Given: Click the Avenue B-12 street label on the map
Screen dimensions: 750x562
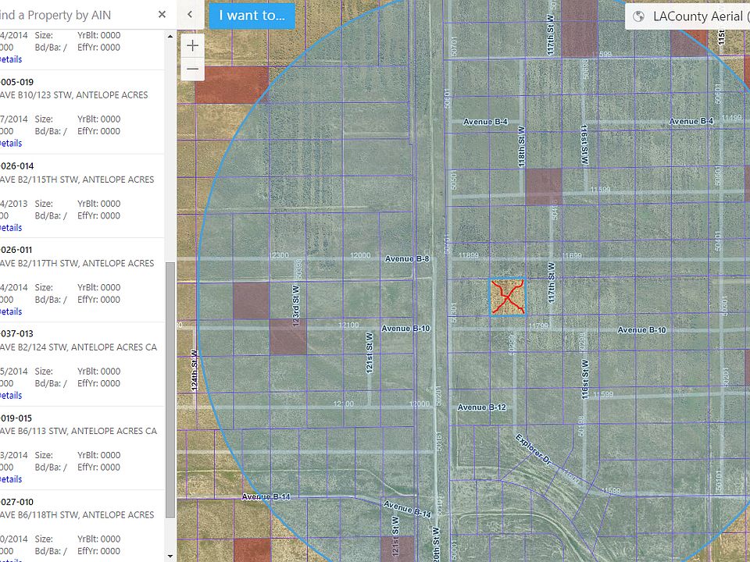Looking at the screenshot, I should [x=482, y=407].
